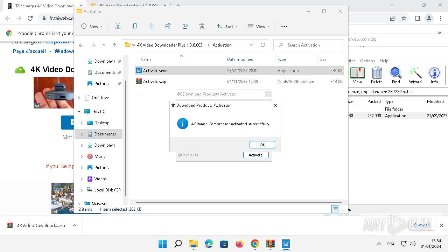This screenshot has width=448, height=252.
Task: Click the Cut scissors icon in Explorer toolbar
Action: click(x=118, y=26)
